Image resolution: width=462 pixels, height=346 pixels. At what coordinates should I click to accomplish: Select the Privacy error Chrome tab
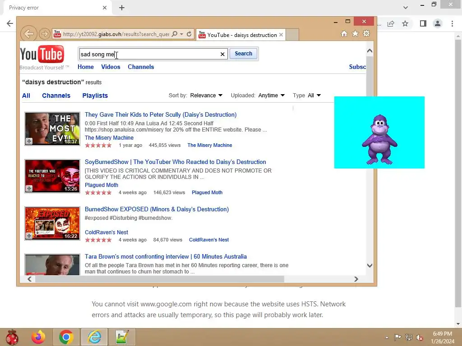[57, 8]
